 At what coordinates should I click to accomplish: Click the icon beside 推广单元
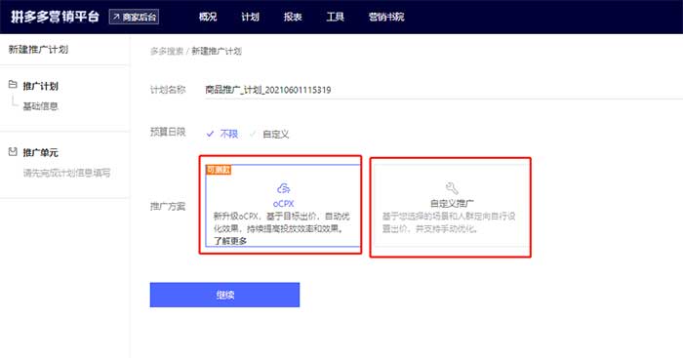(x=13, y=151)
